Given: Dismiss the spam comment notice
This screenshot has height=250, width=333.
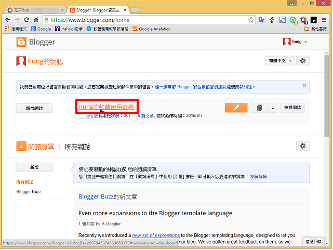Looking at the screenshot, I should (x=304, y=85).
